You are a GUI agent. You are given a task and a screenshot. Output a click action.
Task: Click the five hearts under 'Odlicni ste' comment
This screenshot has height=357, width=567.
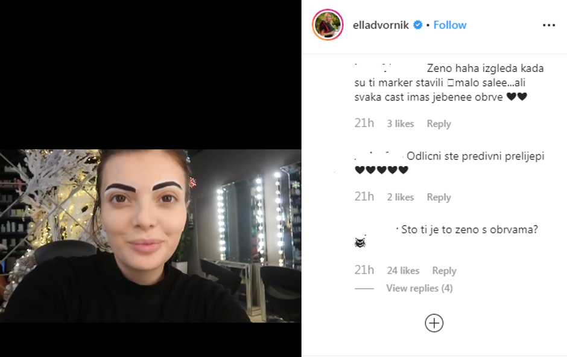pyautogui.click(x=381, y=170)
